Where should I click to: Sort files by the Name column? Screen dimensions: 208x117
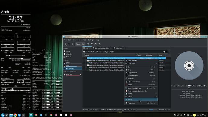click(111, 55)
